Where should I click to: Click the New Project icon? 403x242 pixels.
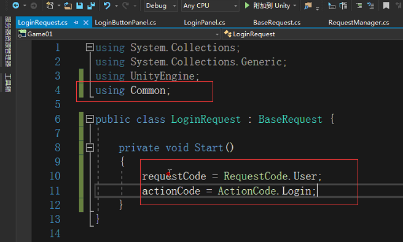50,6
